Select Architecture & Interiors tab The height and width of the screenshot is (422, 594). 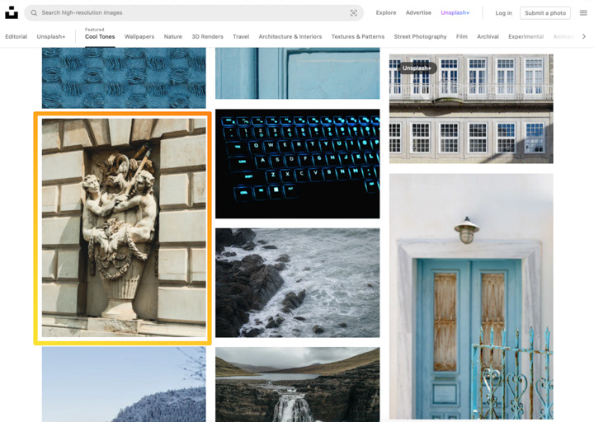click(x=290, y=37)
